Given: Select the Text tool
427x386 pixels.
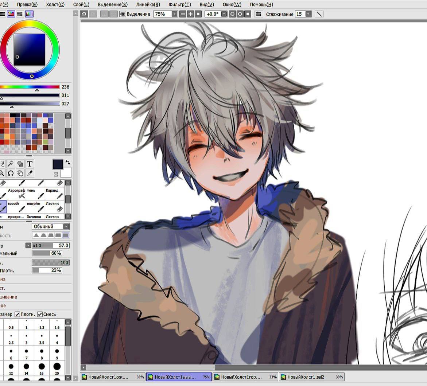Looking at the screenshot, I should 30,164.
